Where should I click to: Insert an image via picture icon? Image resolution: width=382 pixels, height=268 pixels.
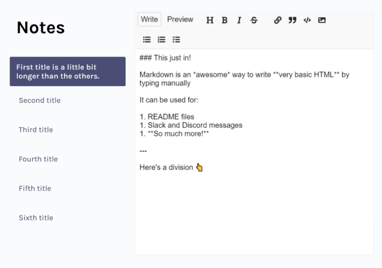(x=322, y=20)
